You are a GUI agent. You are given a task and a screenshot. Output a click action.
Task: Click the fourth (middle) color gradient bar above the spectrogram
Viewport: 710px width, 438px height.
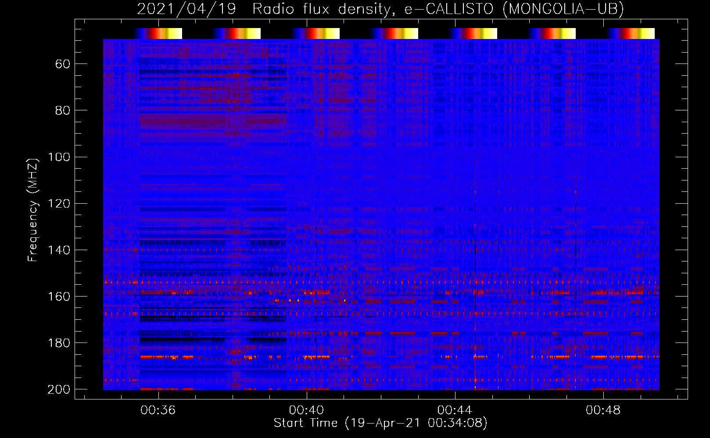(x=394, y=33)
